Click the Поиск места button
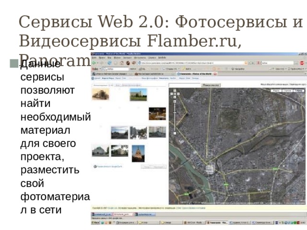The width and height of the screenshot is (307, 230). pyautogui.click(x=211, y=85)
